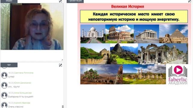This screenshot has width=193, height=108.
Task: Click the chat message 'супер!'
Action: pyautogui.click(x=11, y=77)
